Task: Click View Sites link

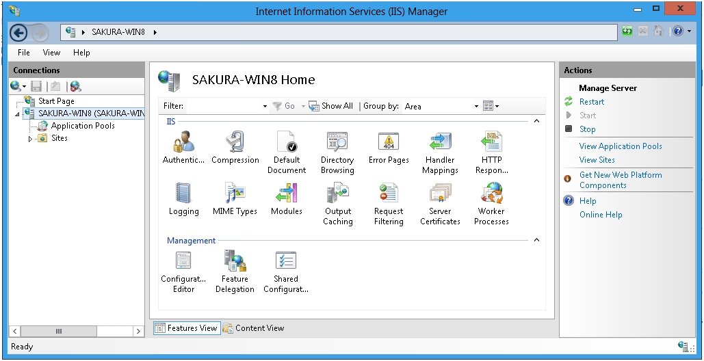Action: (x=597, y=160)
